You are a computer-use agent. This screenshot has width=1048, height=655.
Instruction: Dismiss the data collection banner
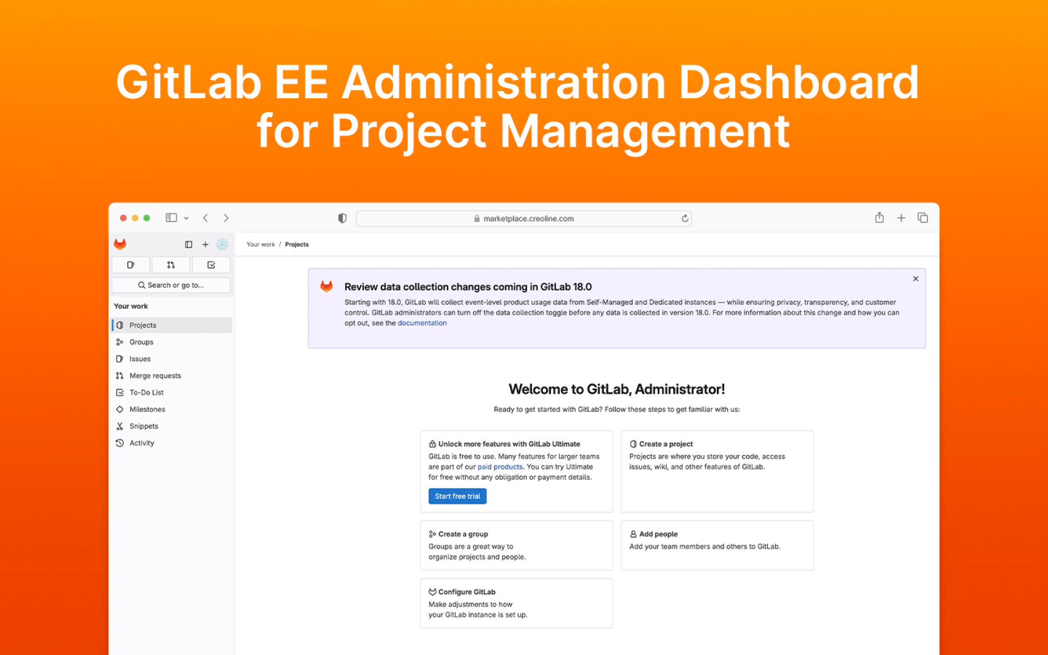(x=916, y=279)
